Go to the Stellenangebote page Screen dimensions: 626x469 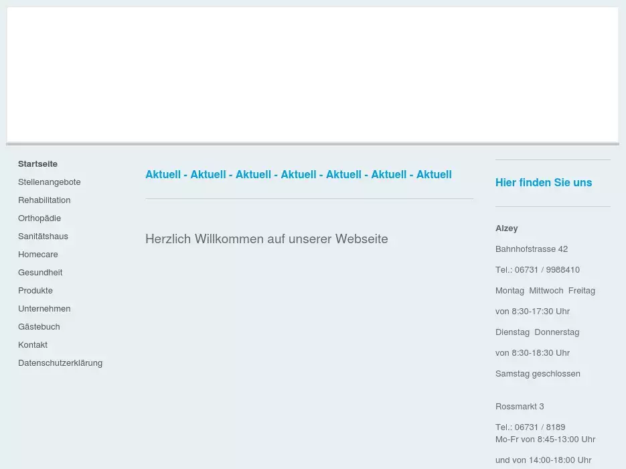[49, 182]
